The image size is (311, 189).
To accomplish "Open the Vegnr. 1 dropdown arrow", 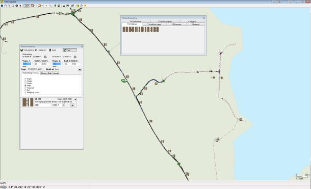I will tap(33, 64).
